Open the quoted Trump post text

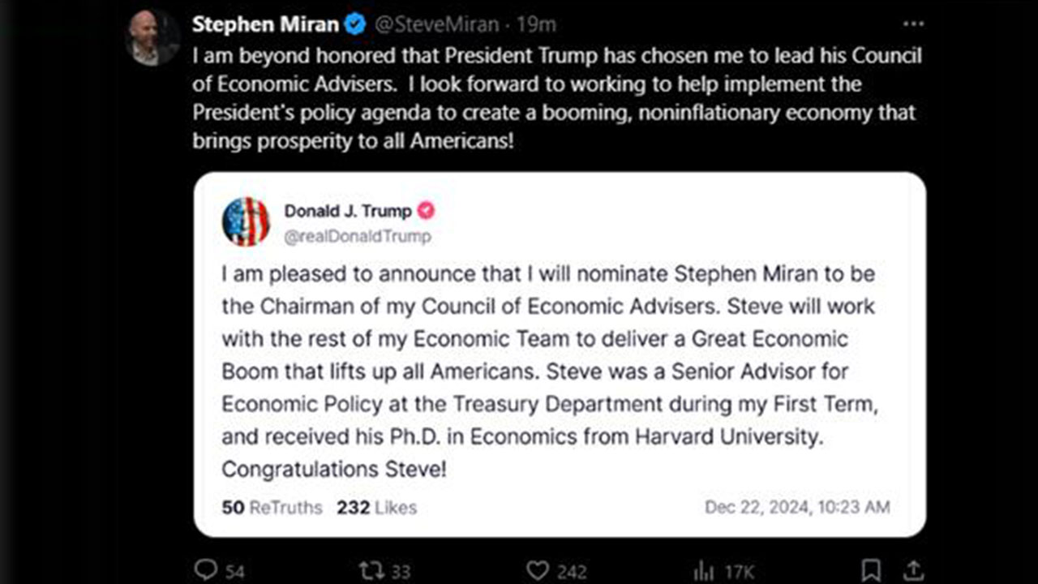(548, 371)
